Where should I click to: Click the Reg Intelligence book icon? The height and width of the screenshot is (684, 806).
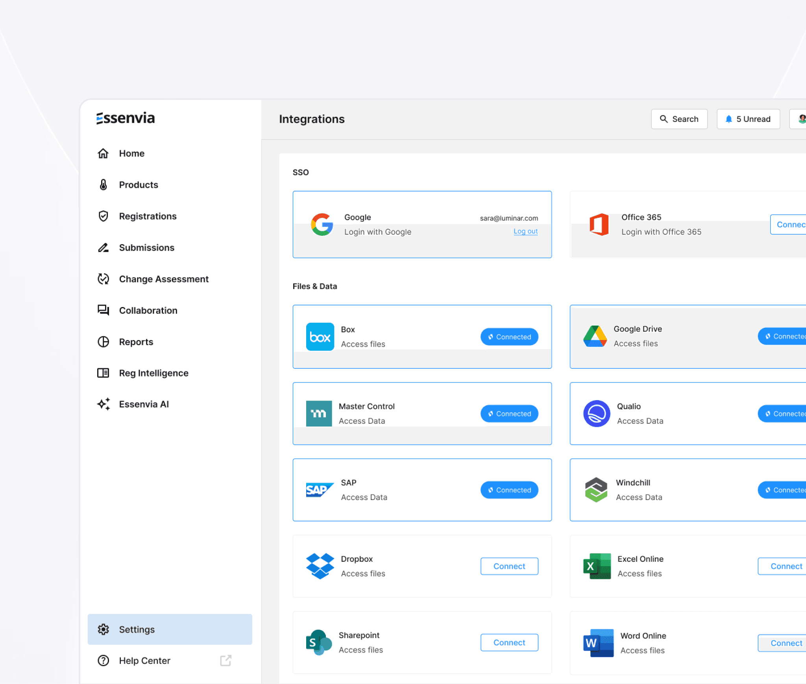(x=103, y=373)
